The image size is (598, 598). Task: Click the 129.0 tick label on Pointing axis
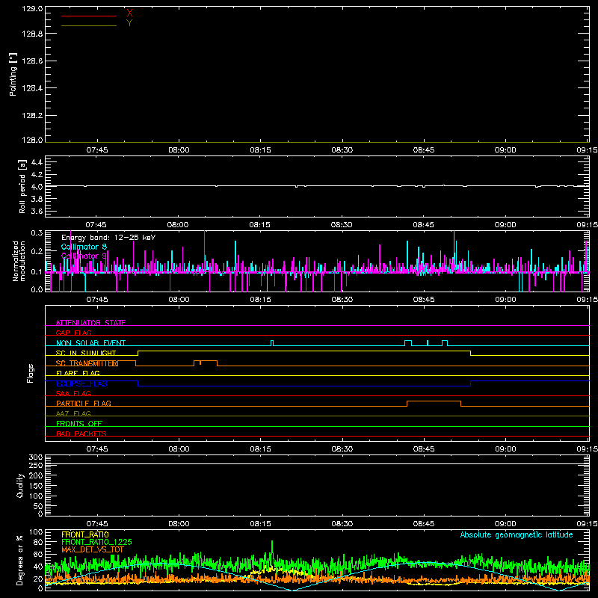coord(32,8)
